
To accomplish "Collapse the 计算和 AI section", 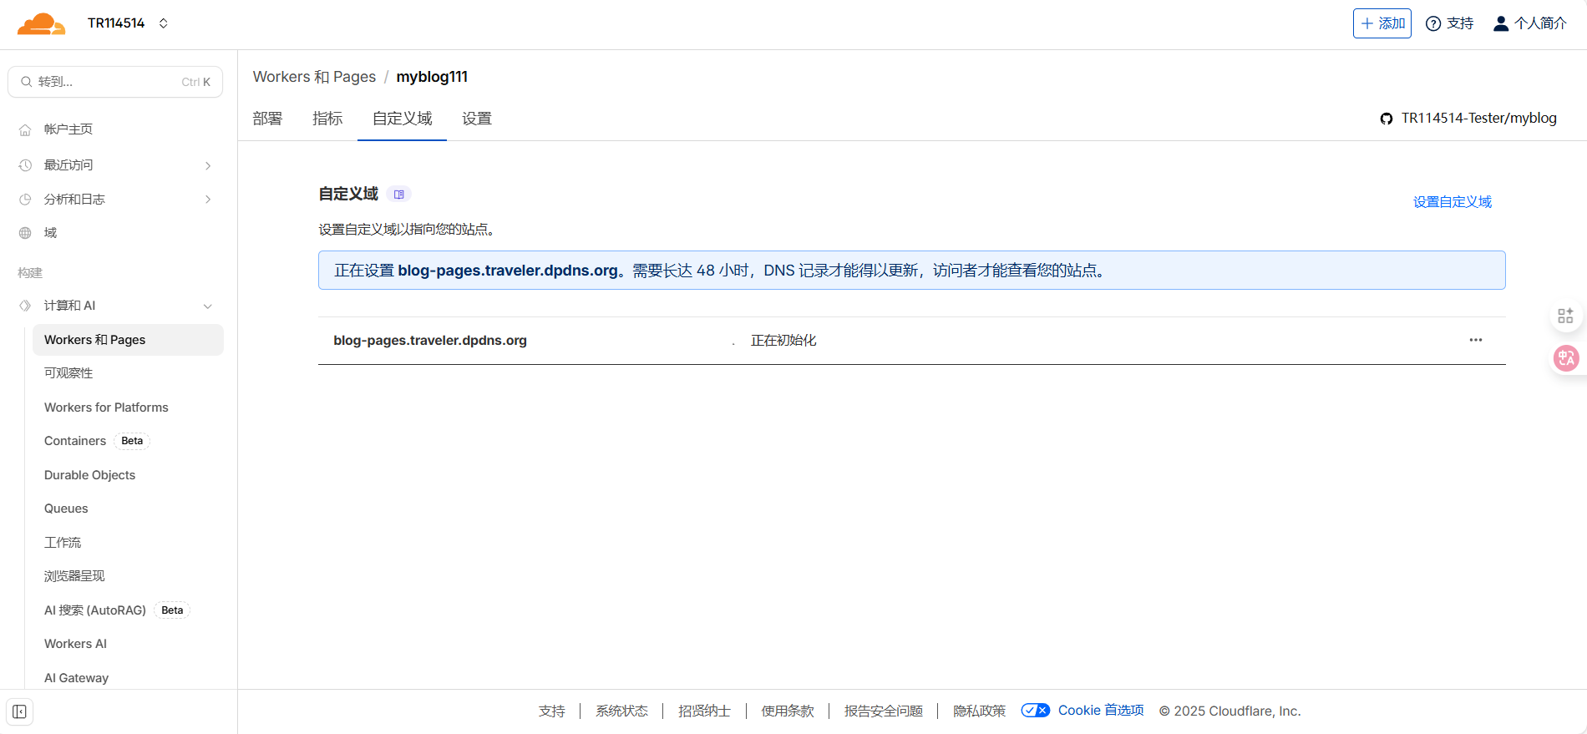I will coord(207,306).
